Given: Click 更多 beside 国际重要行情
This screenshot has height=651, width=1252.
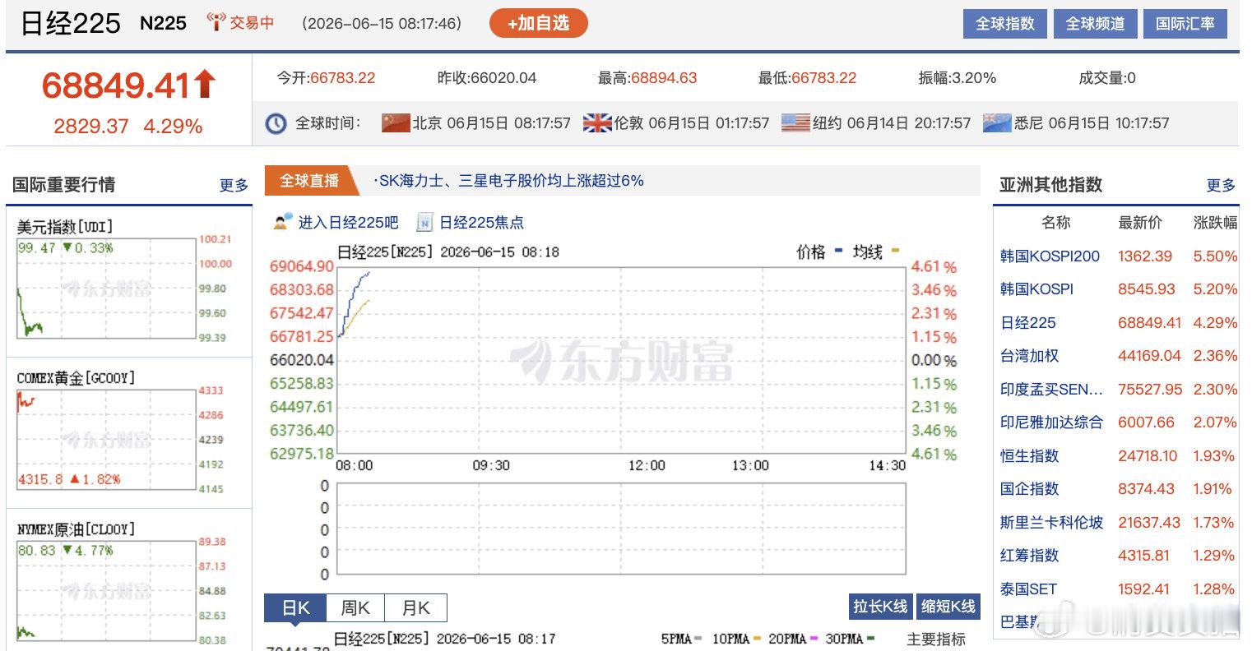Looking at the screenshot, I should pyautogui.click(x=234, y=185).
